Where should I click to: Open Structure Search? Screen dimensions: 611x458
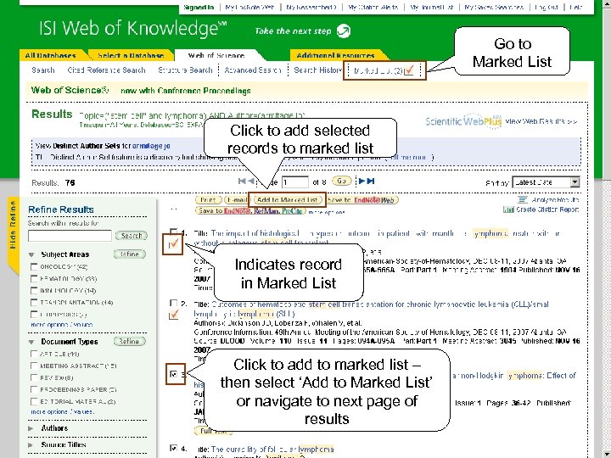[185, 70]
